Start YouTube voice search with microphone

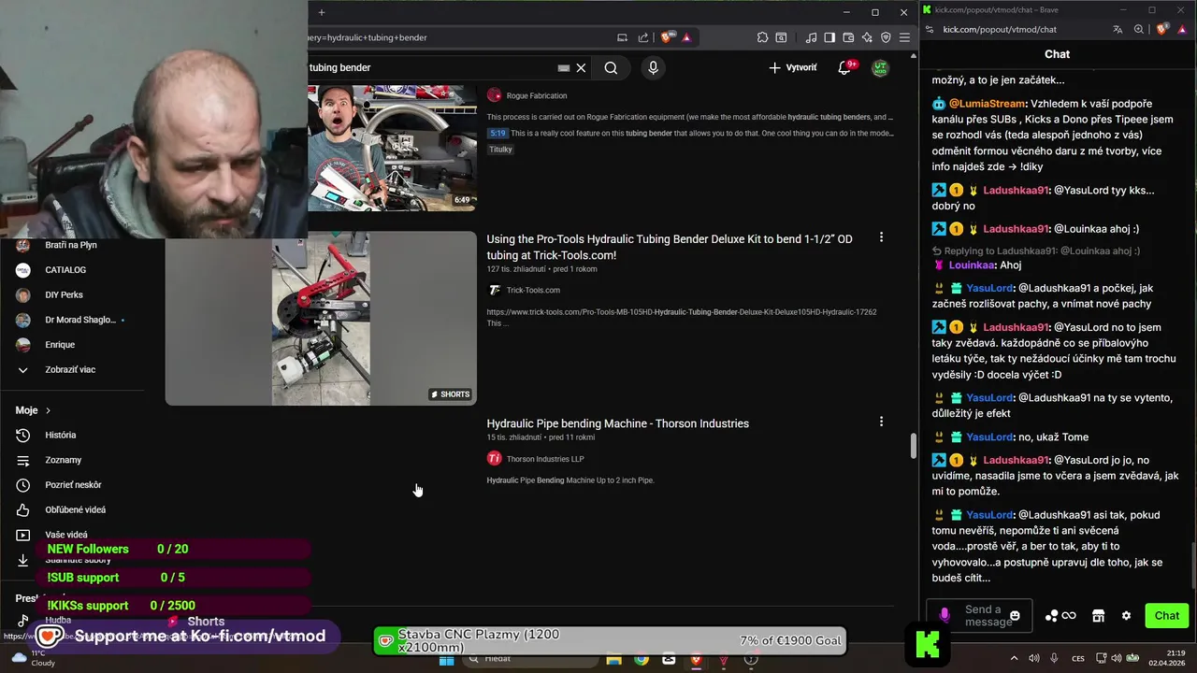point(653,67)
